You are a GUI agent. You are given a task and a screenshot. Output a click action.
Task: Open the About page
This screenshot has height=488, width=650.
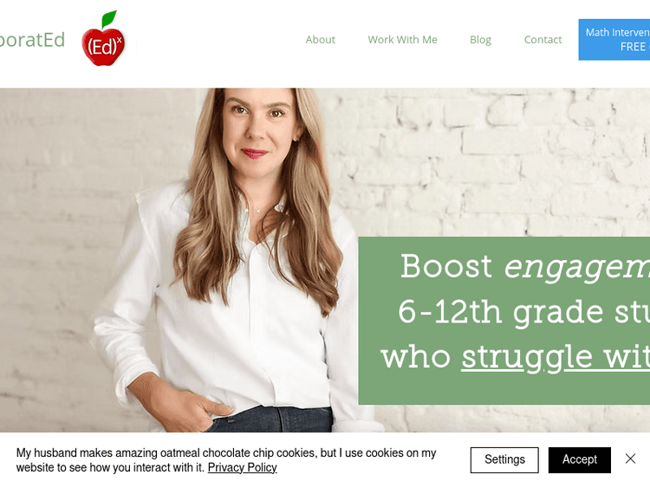point(320,40)
